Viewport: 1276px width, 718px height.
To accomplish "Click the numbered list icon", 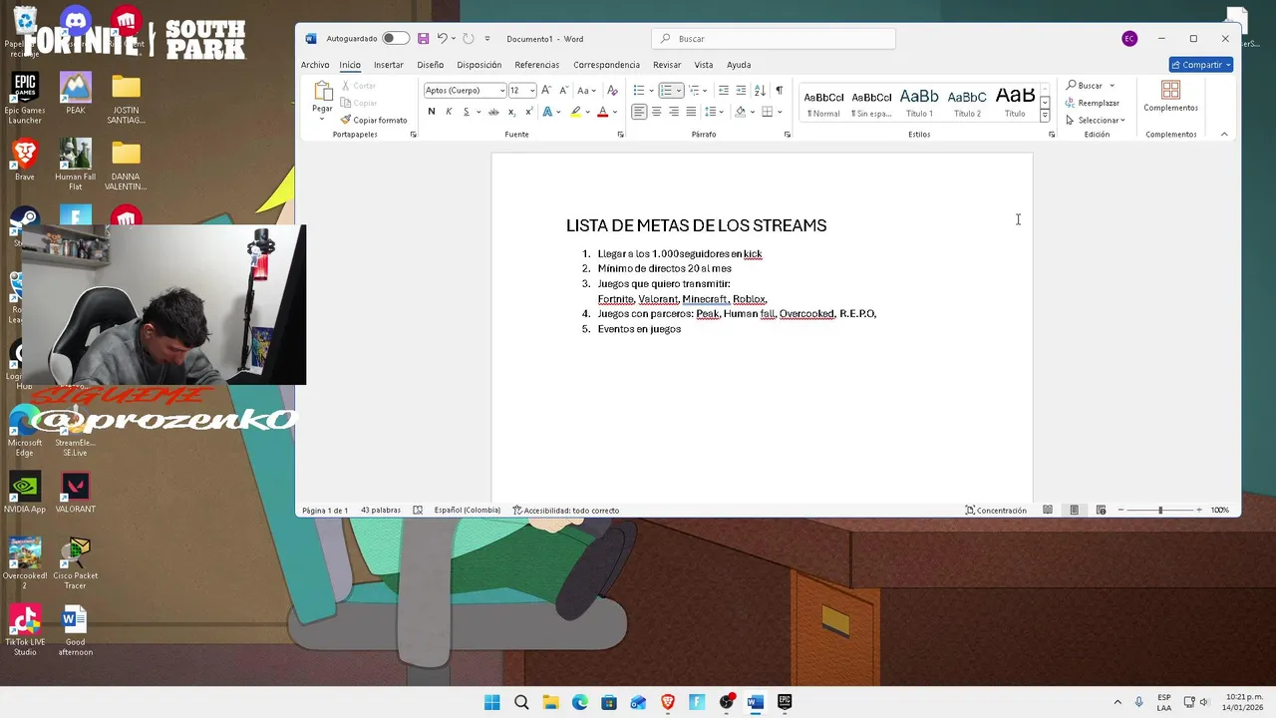I will pos(666,90).
